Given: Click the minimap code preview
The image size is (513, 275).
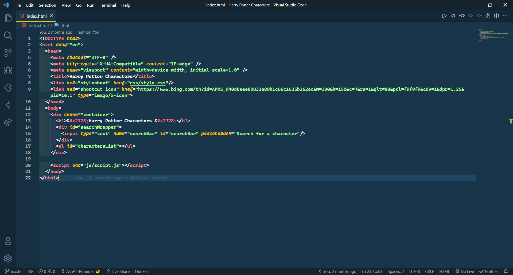Looking at the screenshot, I should pyautogui.click(x=493, y=35).
